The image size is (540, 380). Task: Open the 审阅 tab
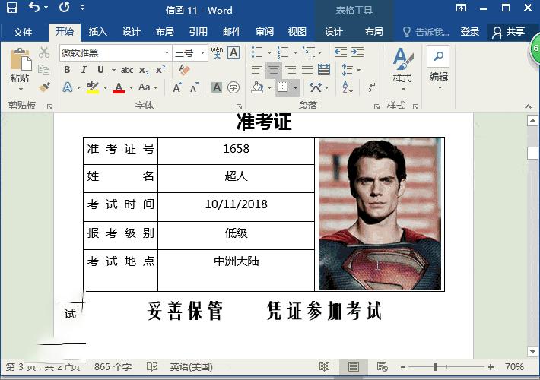265,32
